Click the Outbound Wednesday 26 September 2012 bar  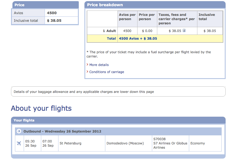(118, 131)
